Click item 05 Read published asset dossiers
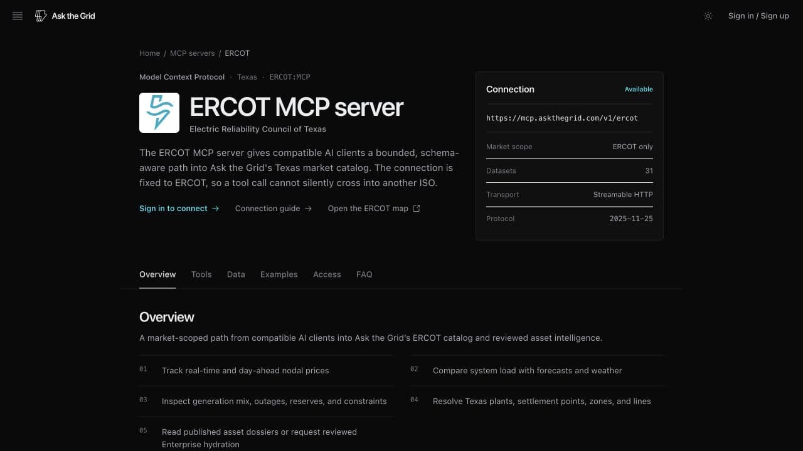 tap(259, 438)
